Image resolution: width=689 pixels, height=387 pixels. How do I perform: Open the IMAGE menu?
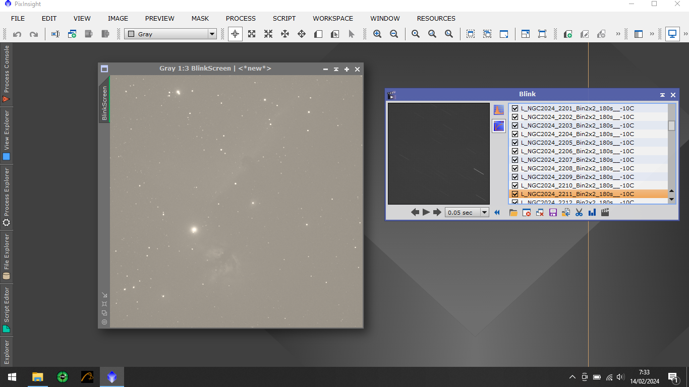click(118, 18)
